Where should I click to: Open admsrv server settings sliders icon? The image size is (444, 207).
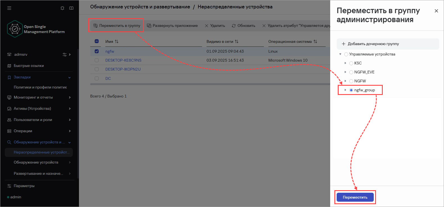point(65,55)
